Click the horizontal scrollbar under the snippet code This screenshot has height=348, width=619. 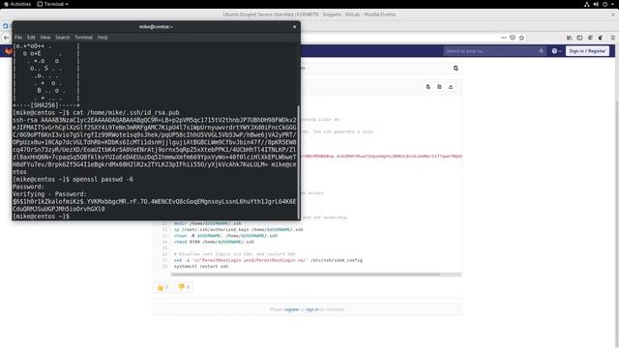coord(306,275)
